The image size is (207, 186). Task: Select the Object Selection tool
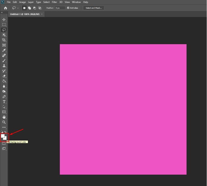coord(4,35)
